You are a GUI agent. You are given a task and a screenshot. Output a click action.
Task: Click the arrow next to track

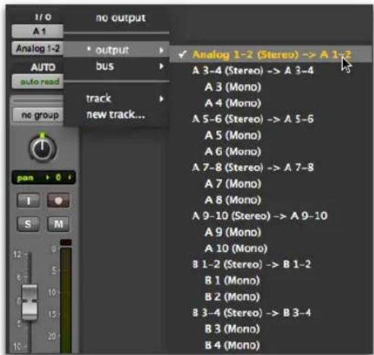click(x=161, y=99)
